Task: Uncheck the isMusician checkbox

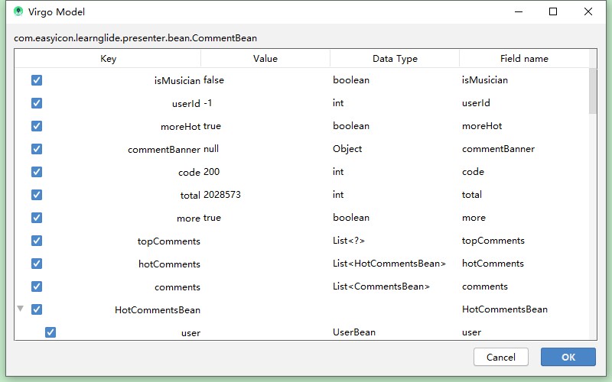Action: pos(37,80)
